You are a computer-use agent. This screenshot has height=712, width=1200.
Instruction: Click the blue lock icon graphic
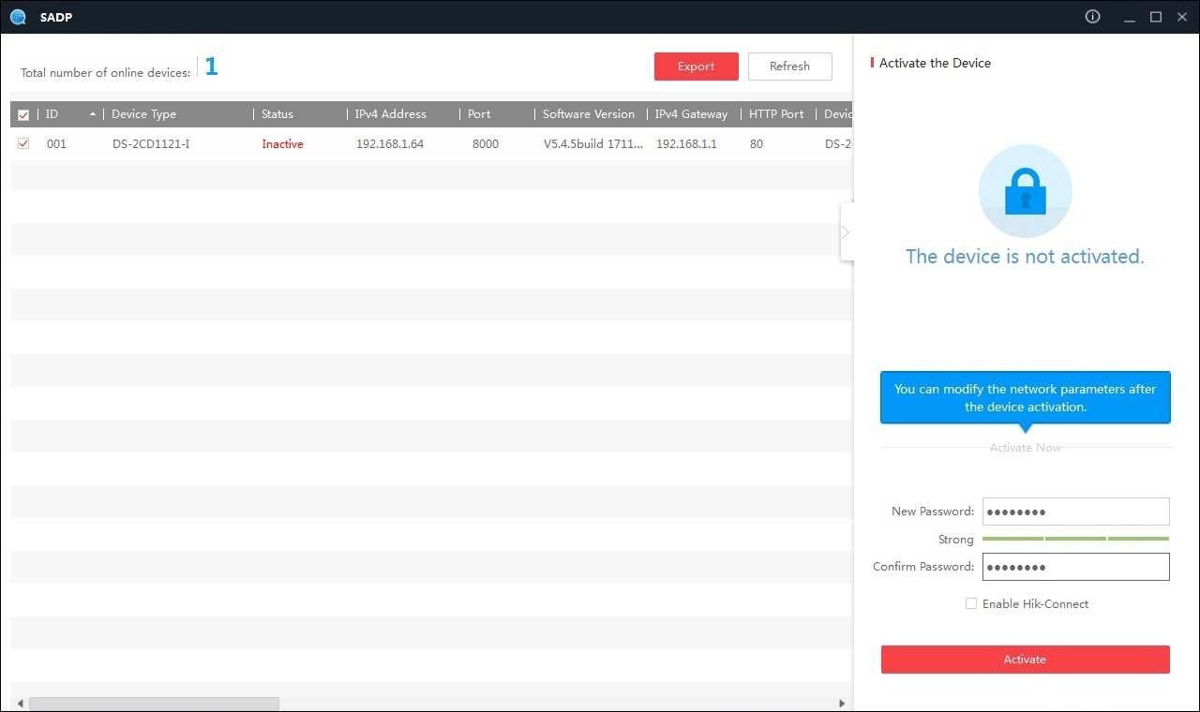(x=1025, y=190)
